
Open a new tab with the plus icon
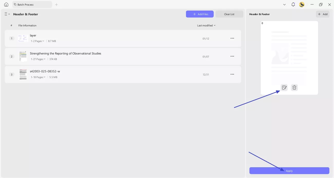tap(56, 4)
